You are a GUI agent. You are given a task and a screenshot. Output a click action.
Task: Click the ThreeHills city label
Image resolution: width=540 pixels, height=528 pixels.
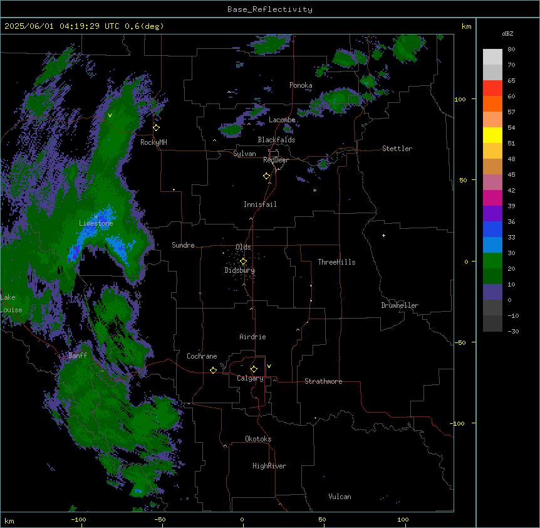coord(336,262)
